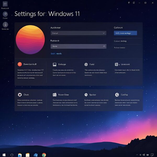Click the large sunset sphere thumbnail

(x=30, y=40)
